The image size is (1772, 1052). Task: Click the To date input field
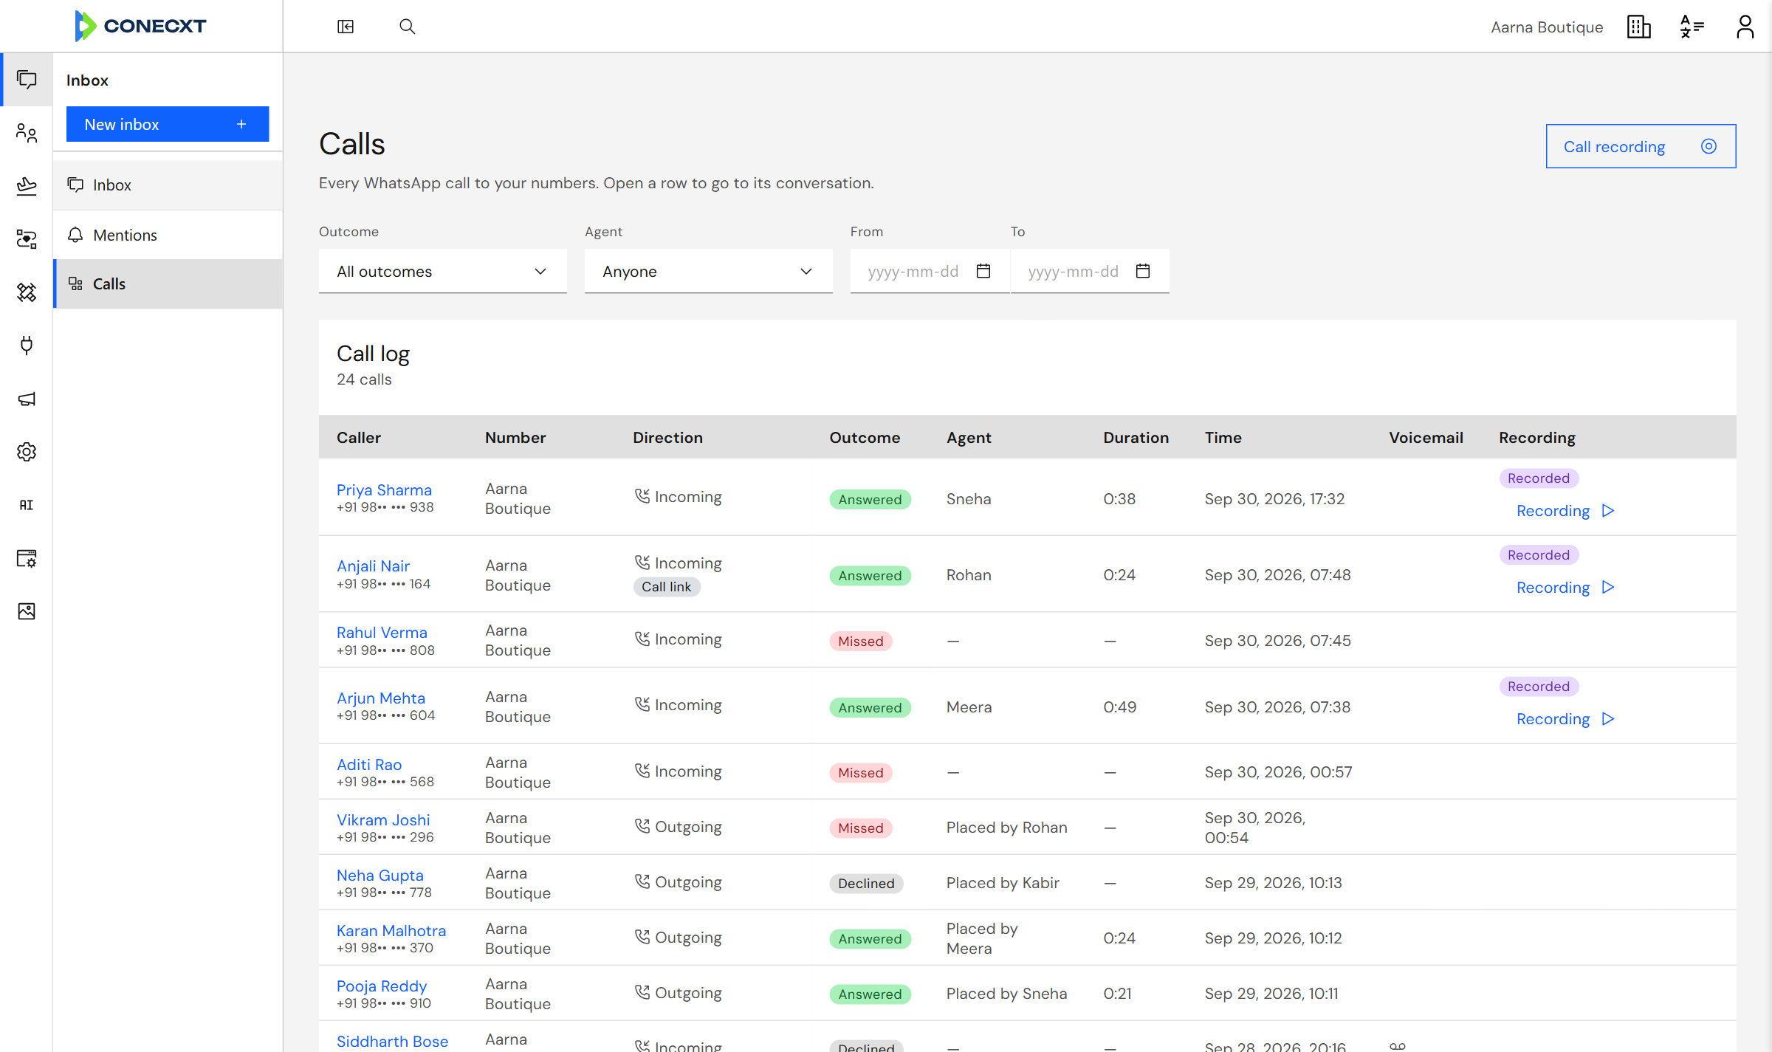(1090, 272)
